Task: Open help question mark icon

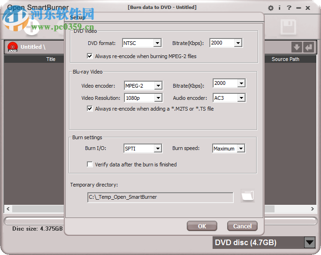Action: click(289, 8)
